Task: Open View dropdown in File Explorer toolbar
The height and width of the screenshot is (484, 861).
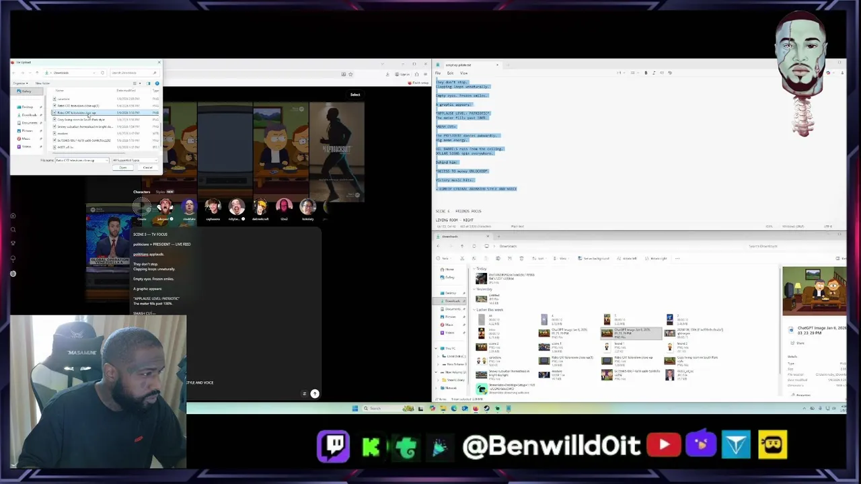Action: tap(561, 258)
